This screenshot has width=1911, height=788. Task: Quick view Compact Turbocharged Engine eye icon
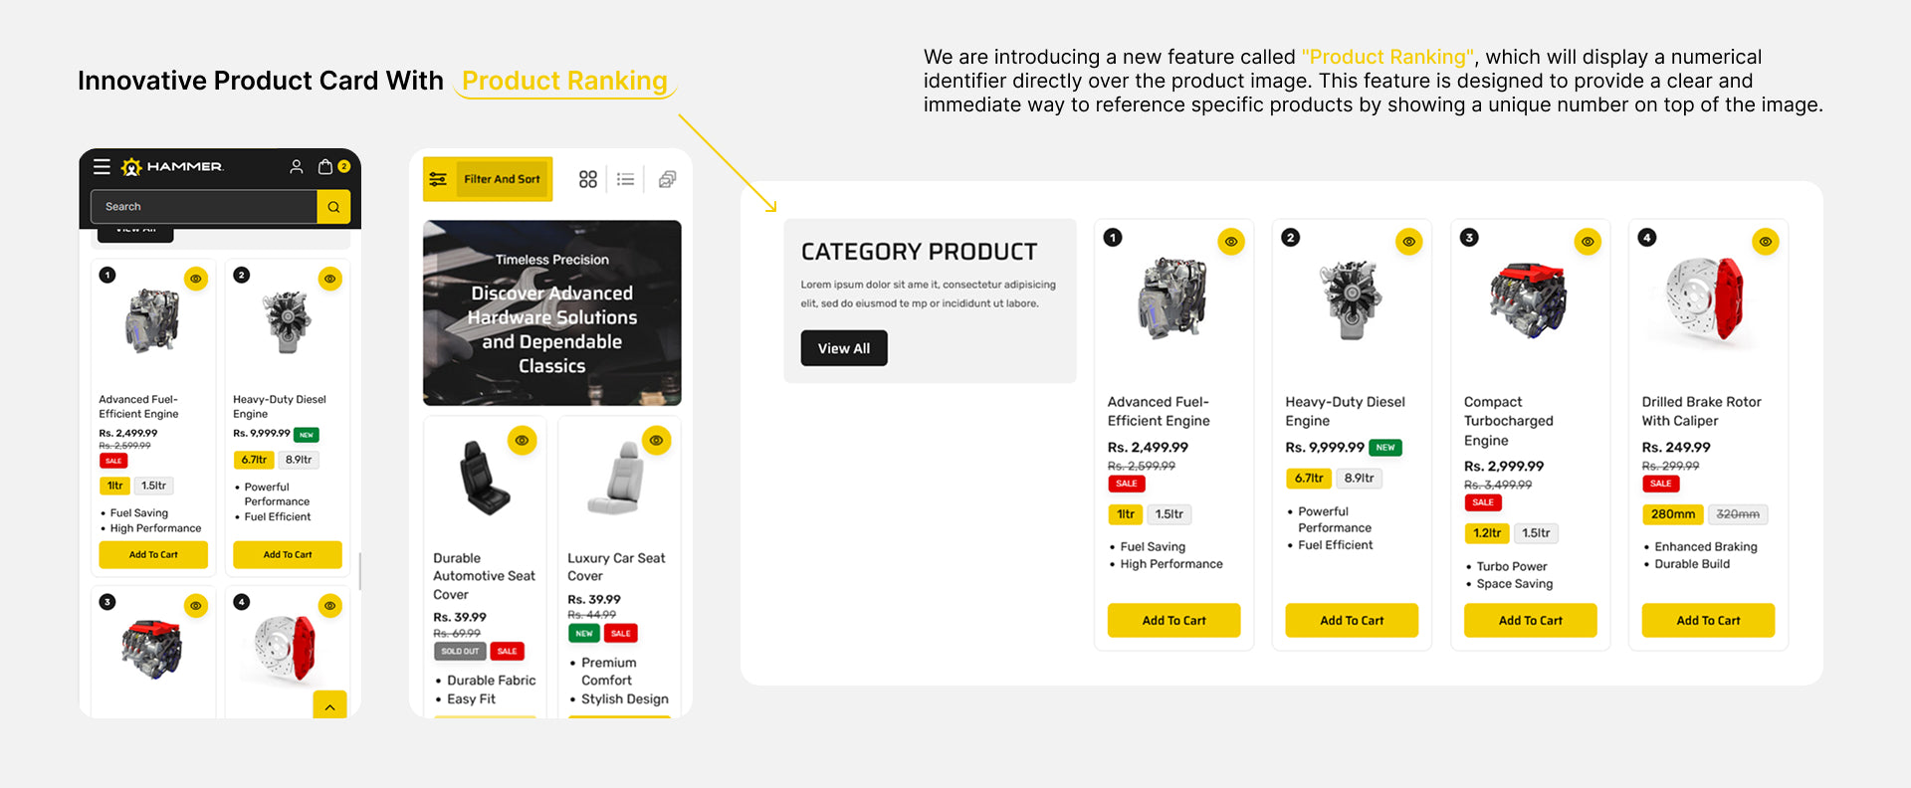[1587, 242]
